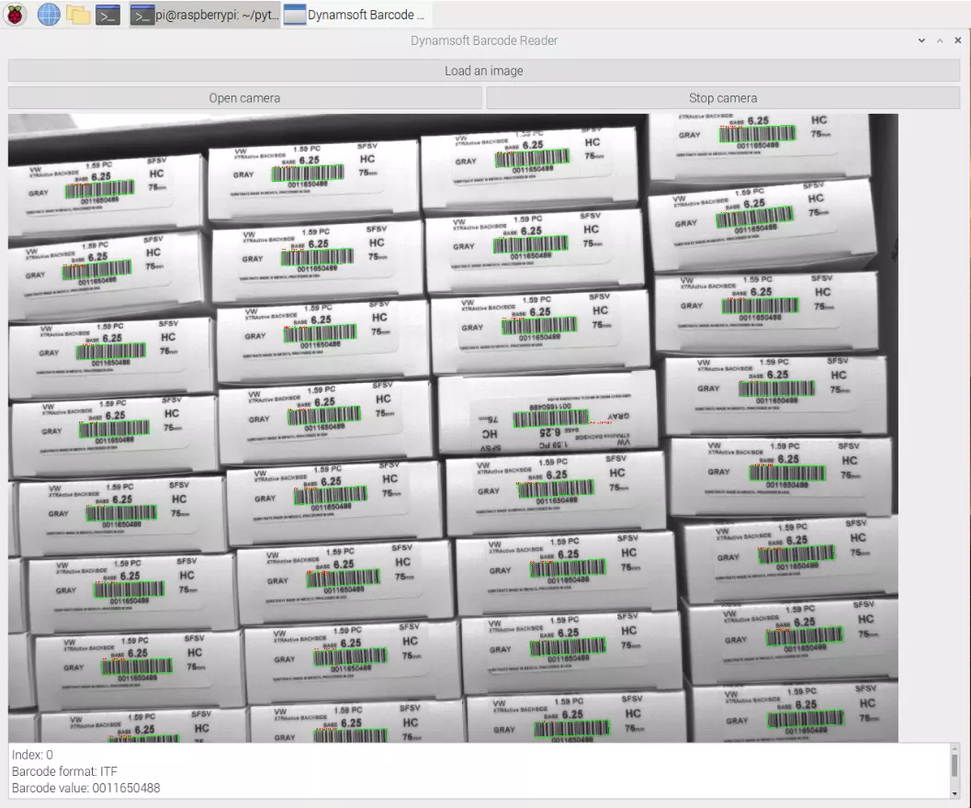Launch the web browser globe icon
Image resolution: width=971 pixels, height=808 pixels.
49,15
